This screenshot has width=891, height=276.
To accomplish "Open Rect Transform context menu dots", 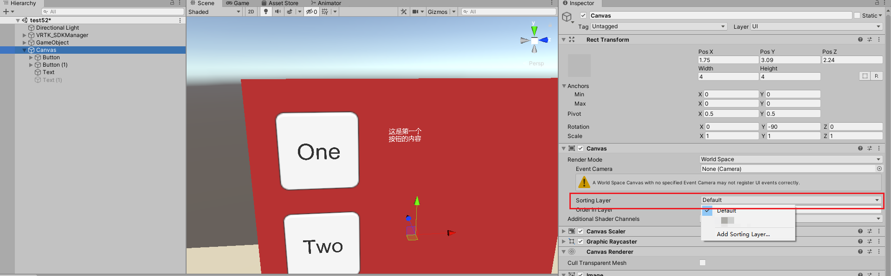I will tap(879, 39).
